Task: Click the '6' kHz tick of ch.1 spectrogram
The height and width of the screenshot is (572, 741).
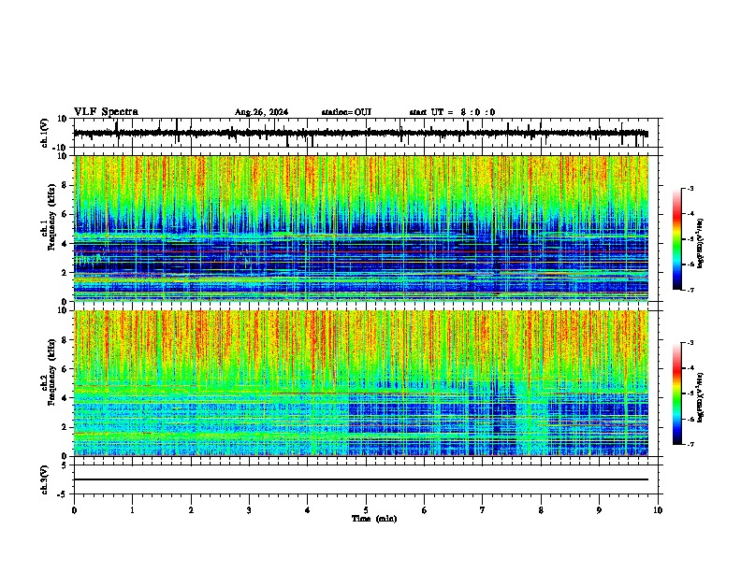Action: (x=65, y=215)
